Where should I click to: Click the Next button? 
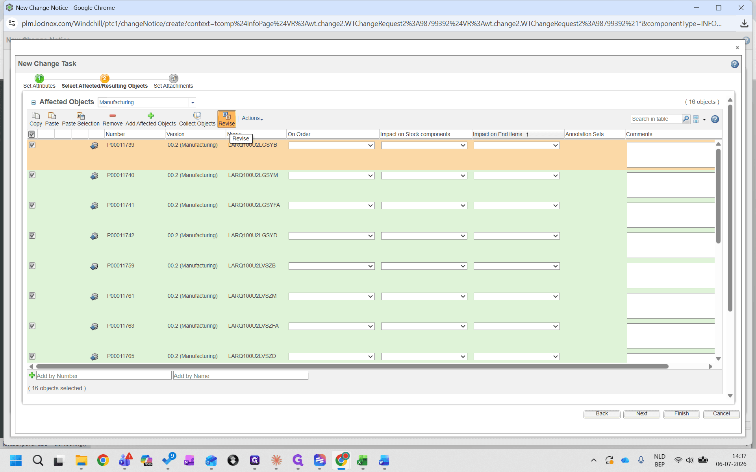[x=641, y=414]
